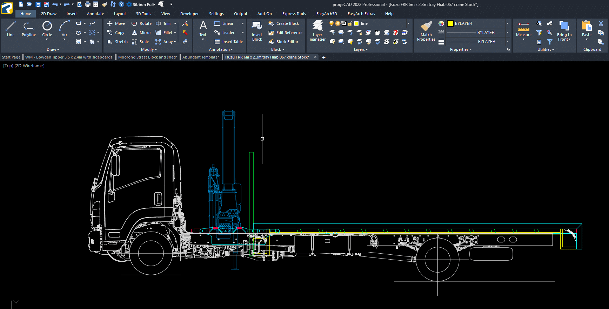Toggle the freeze sun icon for layer 'line'

337,23
